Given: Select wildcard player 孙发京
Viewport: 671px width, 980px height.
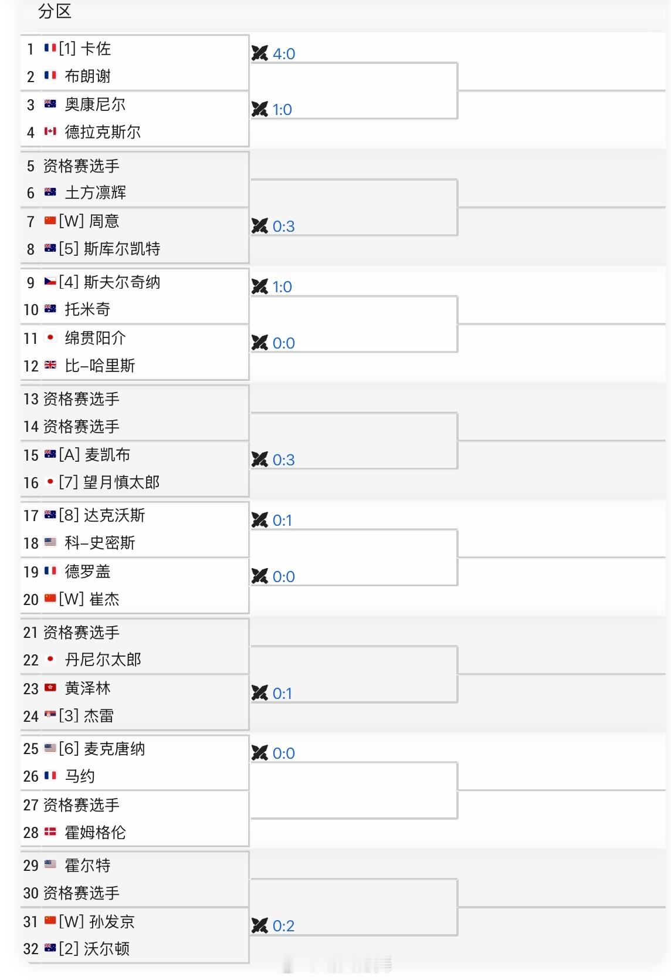Looking at the screenshot, I should 111,921.
